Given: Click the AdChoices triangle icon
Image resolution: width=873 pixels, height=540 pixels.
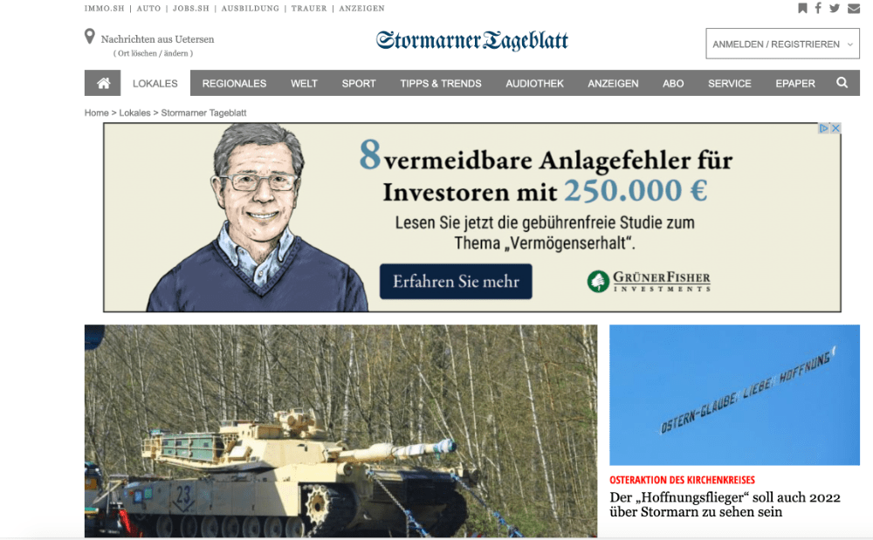Looking at the screenshot, I should [823, 128].
